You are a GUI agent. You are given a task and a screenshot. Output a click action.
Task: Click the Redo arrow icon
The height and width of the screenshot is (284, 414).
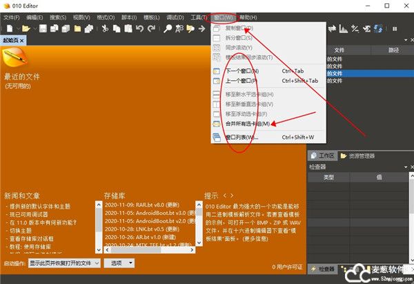(151, 28)
